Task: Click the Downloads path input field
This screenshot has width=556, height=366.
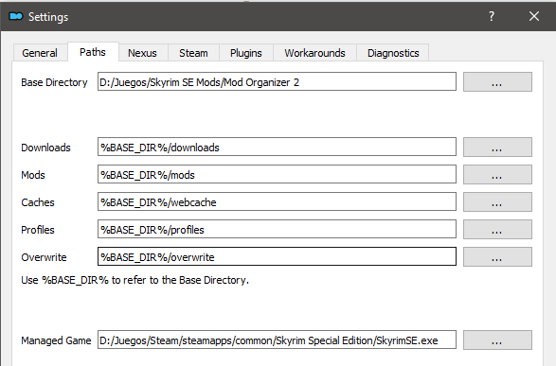Action: coord(277,147)
